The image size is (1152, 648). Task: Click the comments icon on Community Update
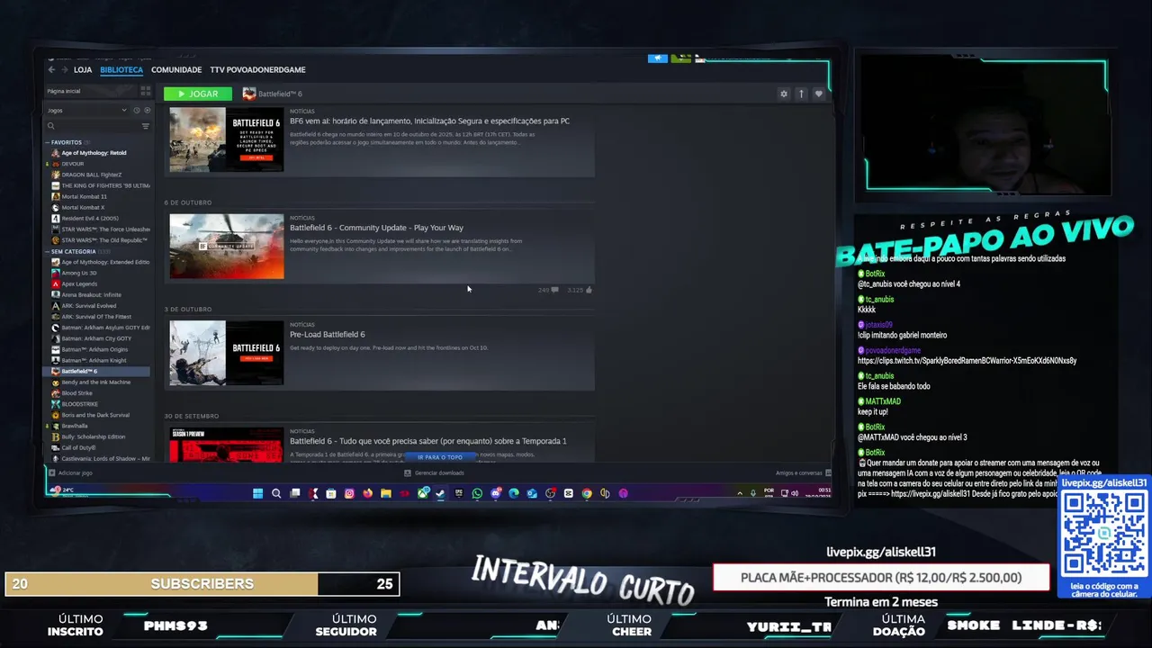pyautogui.click(x=554, y=290)
